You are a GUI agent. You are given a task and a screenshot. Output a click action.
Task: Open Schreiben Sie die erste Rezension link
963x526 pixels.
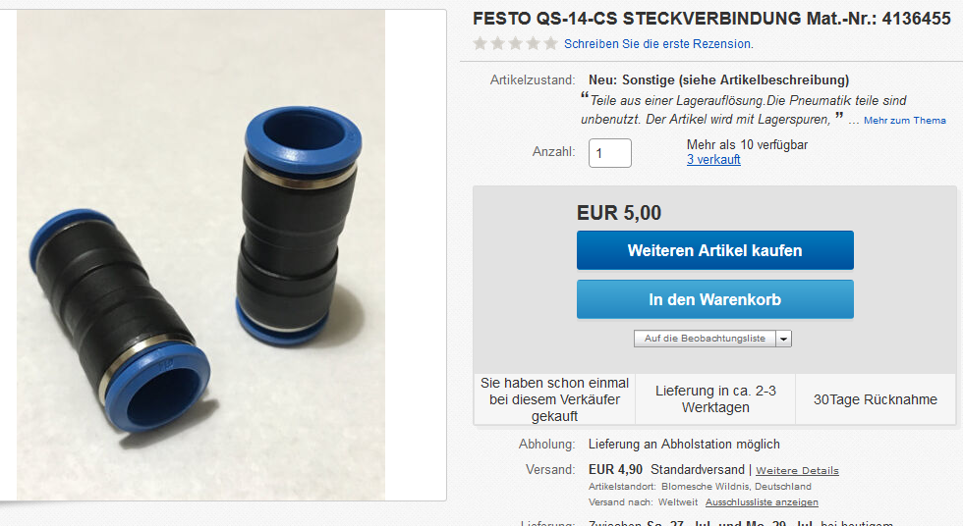point(658,44)
